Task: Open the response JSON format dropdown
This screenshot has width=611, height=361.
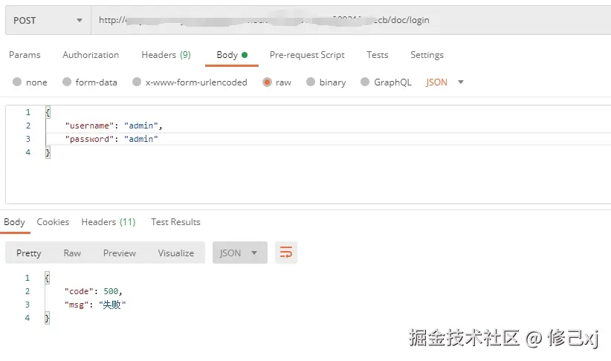Action: click(x=239, y=253)
